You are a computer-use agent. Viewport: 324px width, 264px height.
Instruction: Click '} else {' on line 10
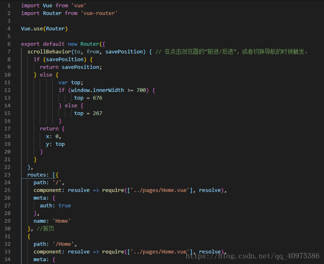pyautogui.click(x=46, y=75)
